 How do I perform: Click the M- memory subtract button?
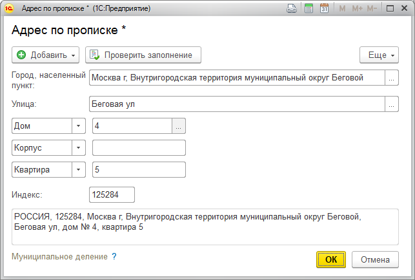[x=372, y=9]
